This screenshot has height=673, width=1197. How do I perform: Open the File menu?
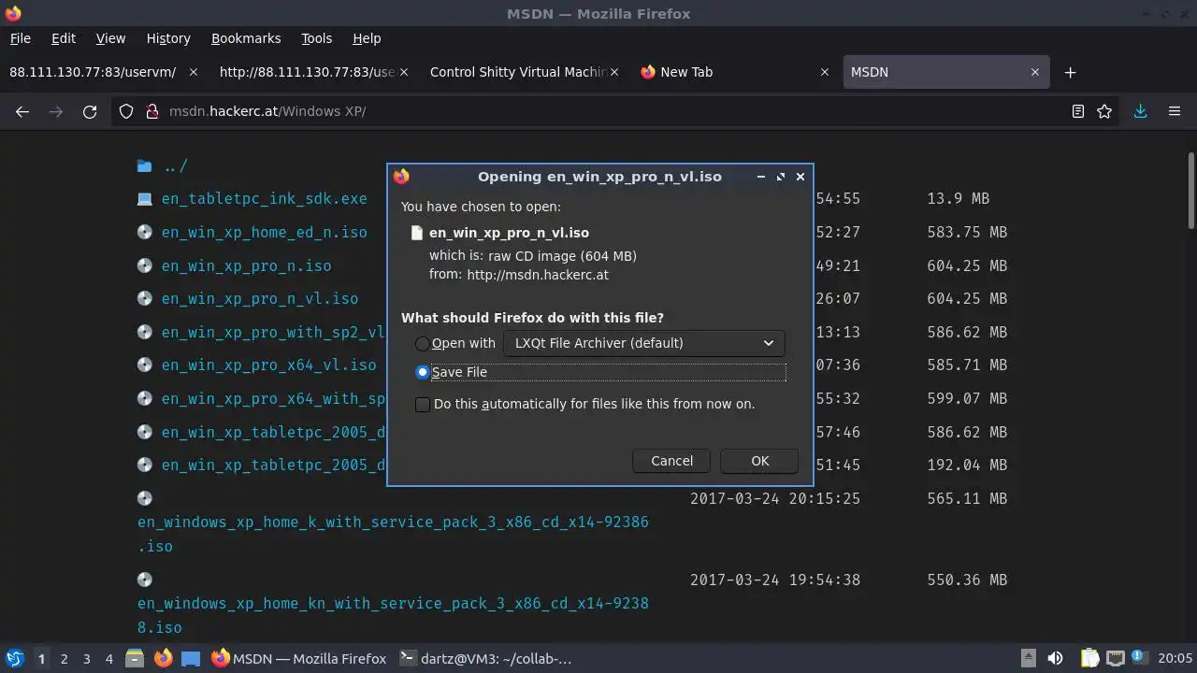click(x=21, y=38)
